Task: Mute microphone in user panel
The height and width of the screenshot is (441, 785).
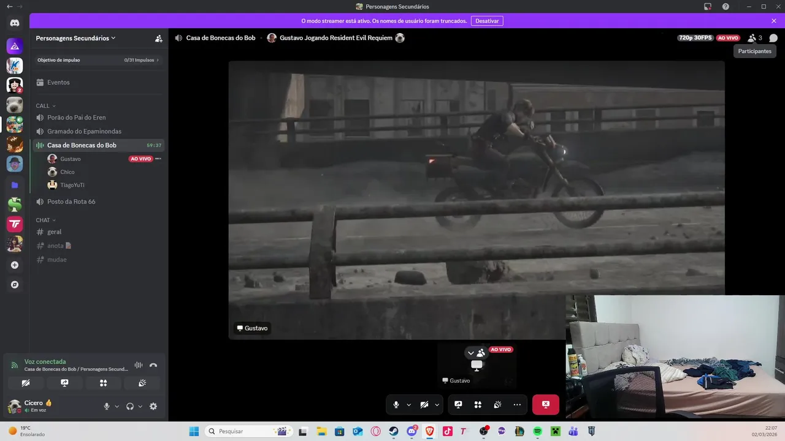Action: point(107,406)
